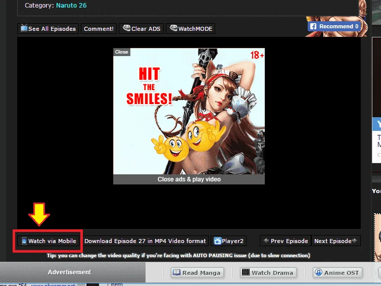Click the TV icon on Player2
This screenshot has height=286, width=381.
coord(217,241)
